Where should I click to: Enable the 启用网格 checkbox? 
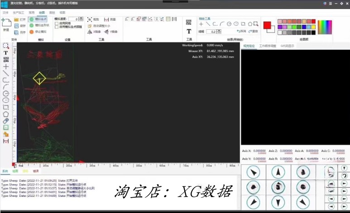click(57, 23)
